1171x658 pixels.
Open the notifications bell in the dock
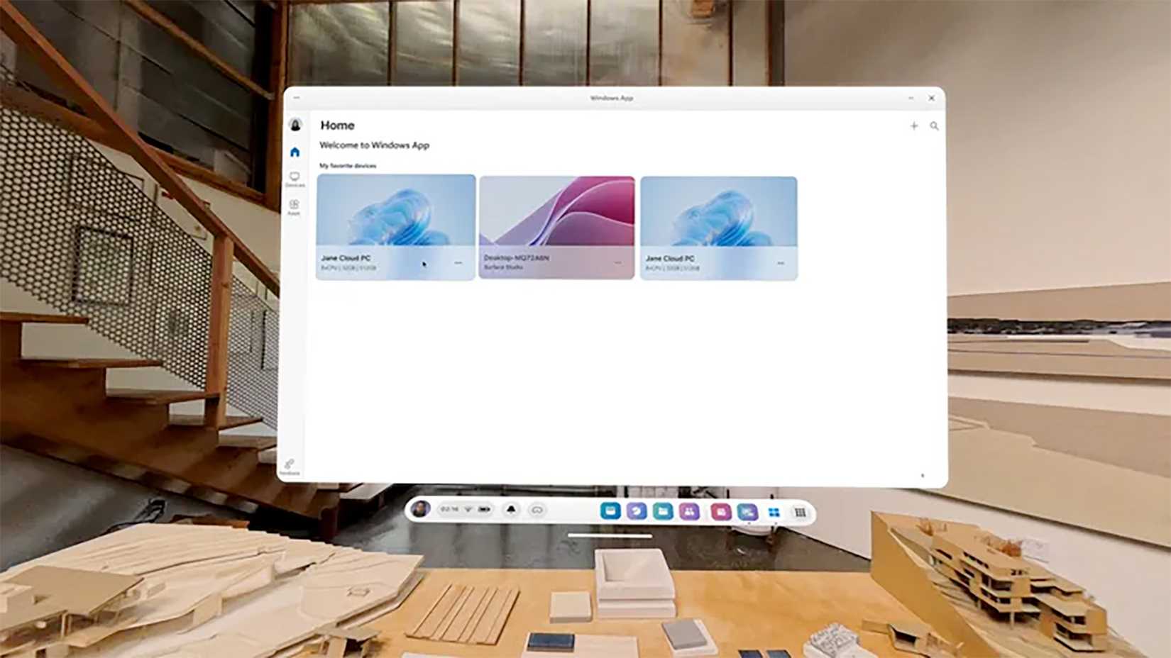tap(512, 511)
